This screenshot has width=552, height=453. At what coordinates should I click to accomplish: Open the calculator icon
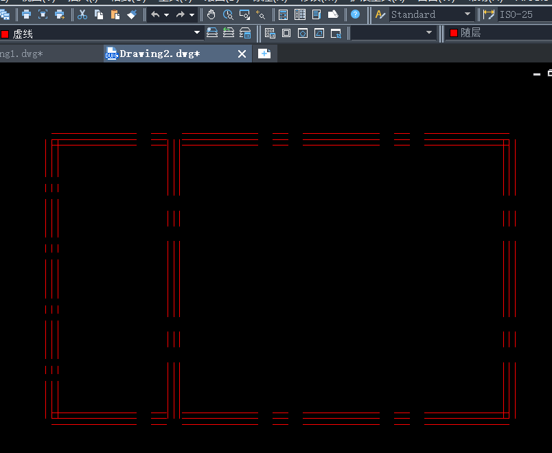tap(283, 14)
